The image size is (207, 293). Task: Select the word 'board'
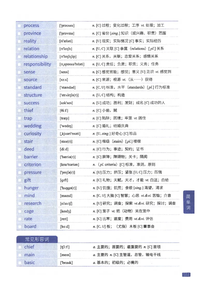pos(31,226)
